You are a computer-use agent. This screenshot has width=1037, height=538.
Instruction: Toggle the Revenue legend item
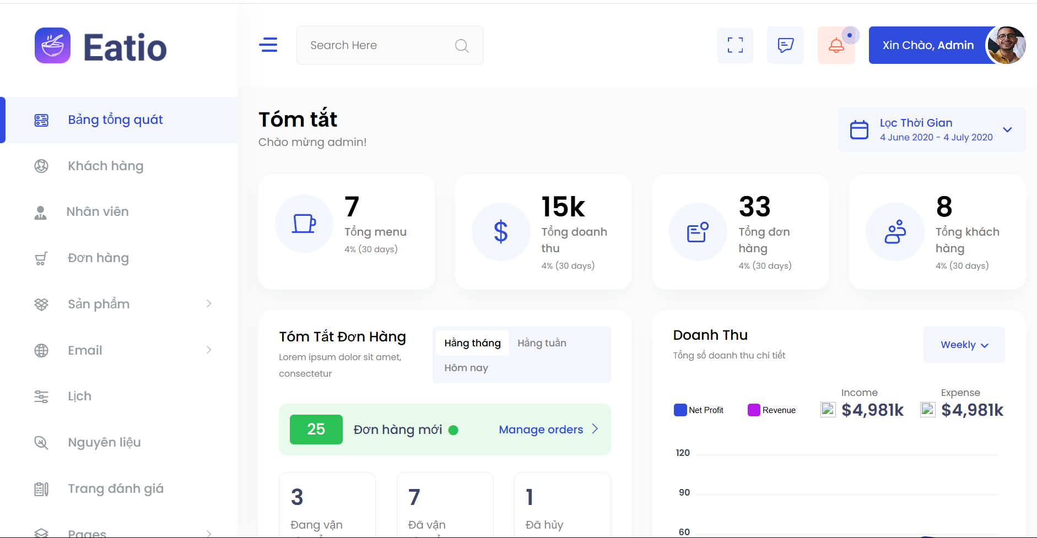coord(771,410)
